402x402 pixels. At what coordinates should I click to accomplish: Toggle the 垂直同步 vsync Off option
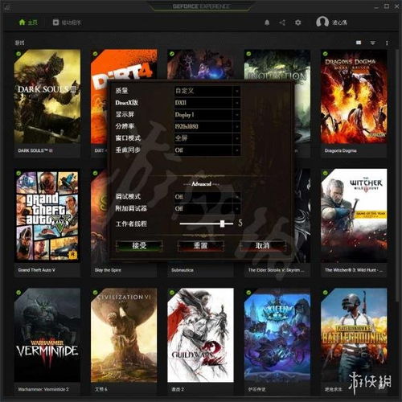pyautogui.click(x=207, y=150)
